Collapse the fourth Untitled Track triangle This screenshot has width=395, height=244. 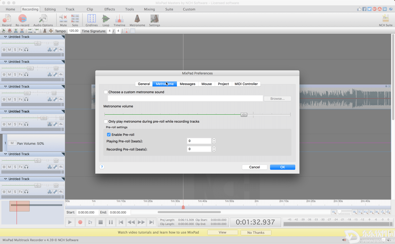pyautogui.click(x=5, y=111)
